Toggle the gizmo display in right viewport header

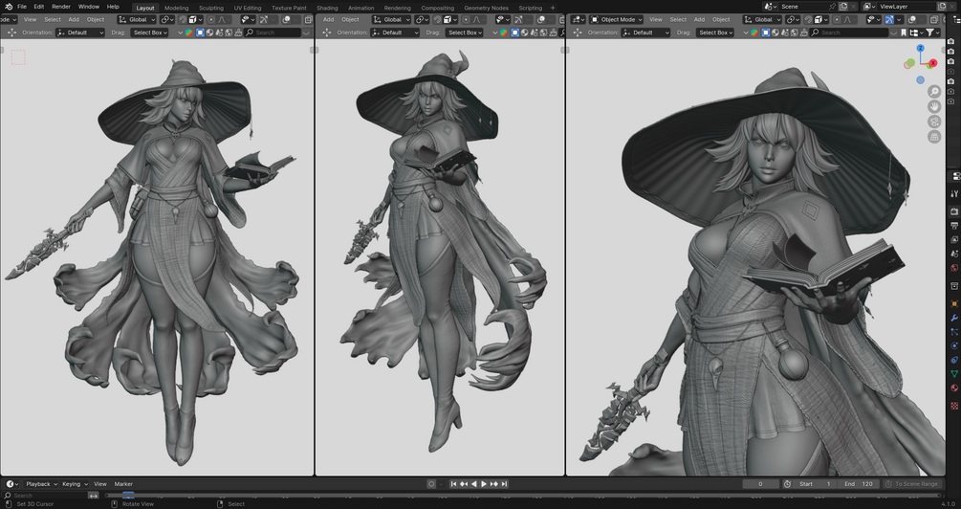(x=889, y=20)
